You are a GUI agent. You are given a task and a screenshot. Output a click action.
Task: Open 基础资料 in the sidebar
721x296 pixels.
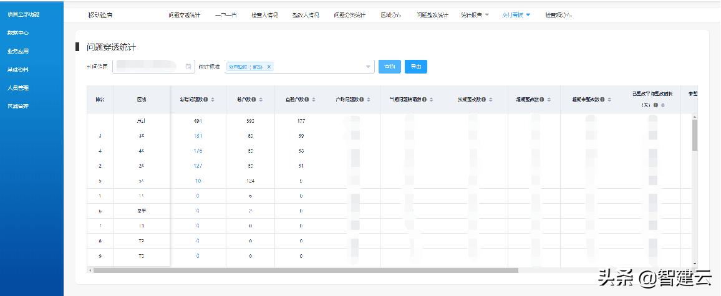pos(18,69)
